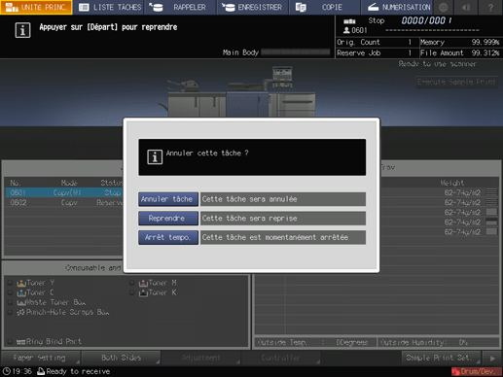Click the Waste Toner Box indicator

tap(10, 302)
